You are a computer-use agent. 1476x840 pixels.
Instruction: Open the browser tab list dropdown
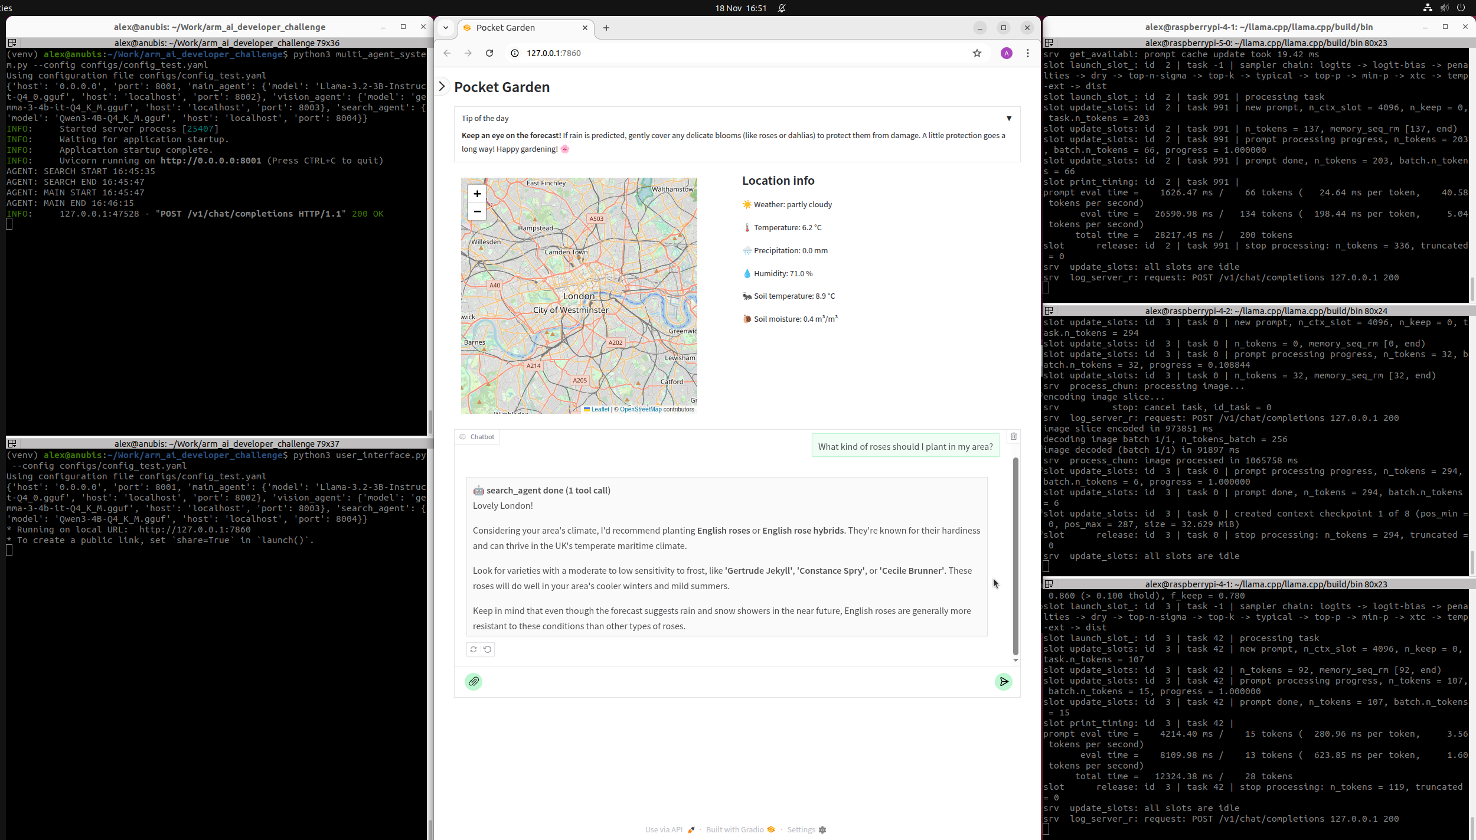click(446, 28)
